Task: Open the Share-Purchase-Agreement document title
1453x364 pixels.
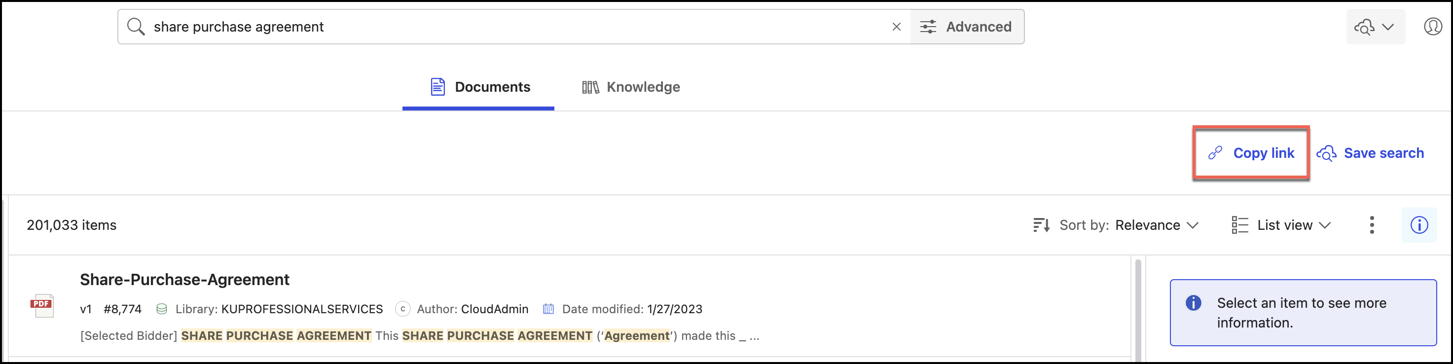Action: [x=184, y=279]
